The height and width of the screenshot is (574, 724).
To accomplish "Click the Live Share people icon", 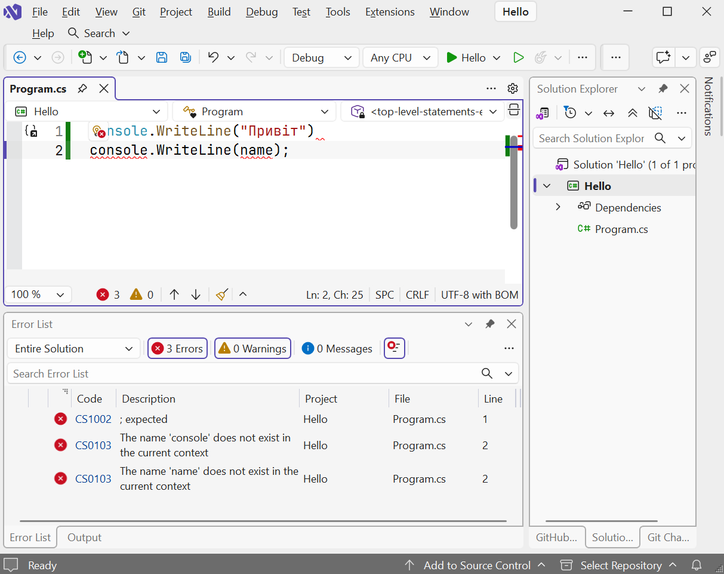I will [x=709, y=57].
